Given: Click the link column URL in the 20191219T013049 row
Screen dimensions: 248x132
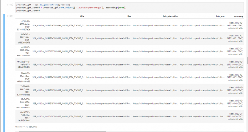Looking at the screenshot, I should pyautogui.click(x=108, y=103).
